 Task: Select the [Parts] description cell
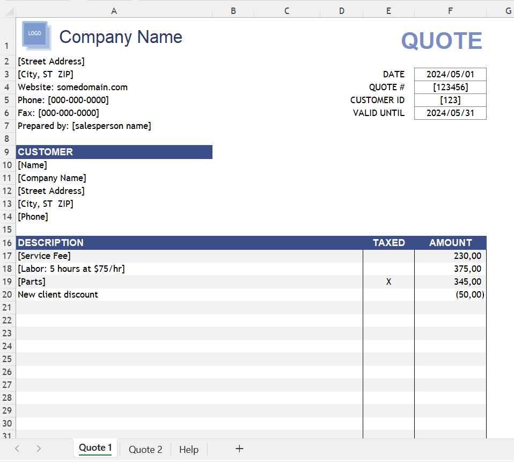(x=189, y=281)
